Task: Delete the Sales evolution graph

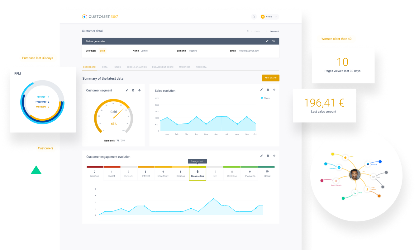Action: coord(268,90)
